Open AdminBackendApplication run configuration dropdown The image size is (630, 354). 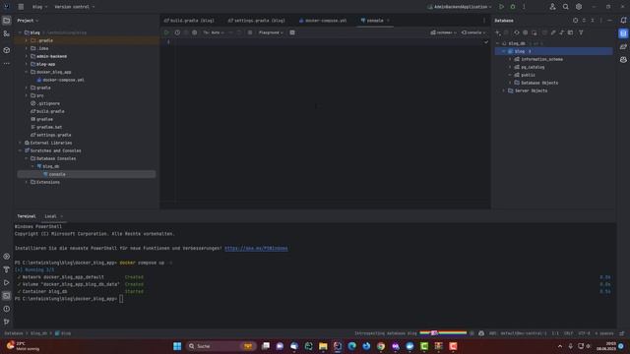pos(460,7)
